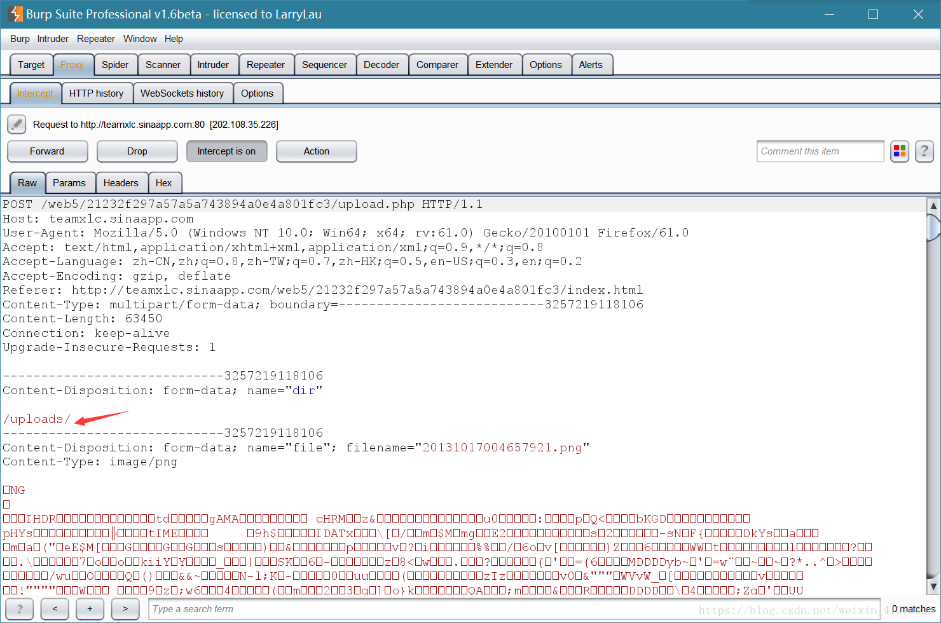Click the Connection: keep-alive line
941x623 pixels.
[x=86, y=333]
